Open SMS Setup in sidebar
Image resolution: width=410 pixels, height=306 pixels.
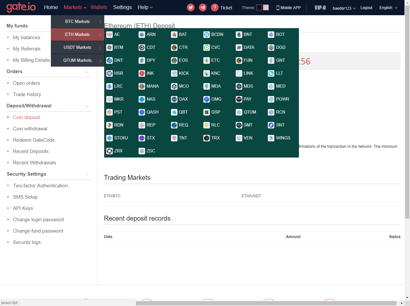click(x=25, y=197)
